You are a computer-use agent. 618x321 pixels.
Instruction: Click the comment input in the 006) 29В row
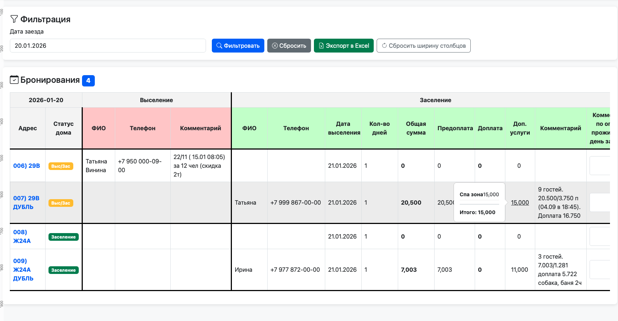pyautogui.click(x=599, y=166)
